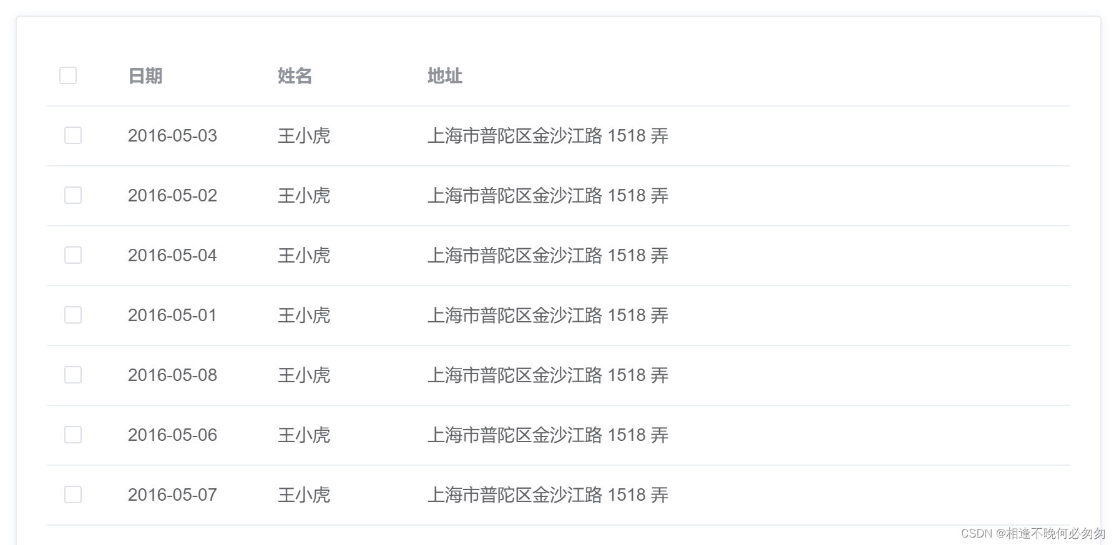Select the entire 2016-05-07 table row
The height and width of the screenshot is (545, 1114).
tap(555, 494)
